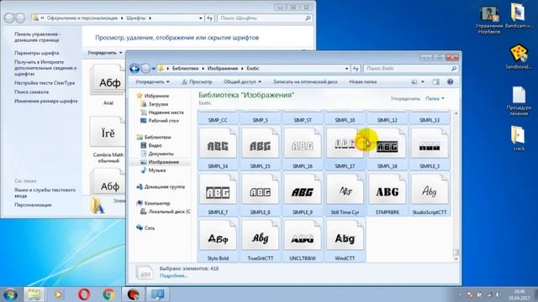Image resolution: width=538 pixels, height=302 pixels.
Task: Click Новая папка button
Action: tap(362, 82)
